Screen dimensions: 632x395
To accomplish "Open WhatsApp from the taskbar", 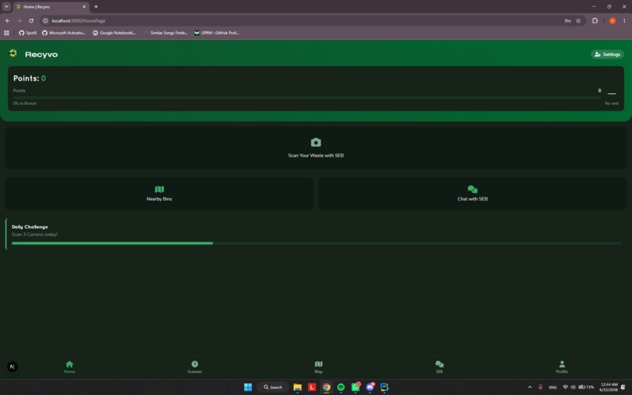I will click(x=355, y=387).
